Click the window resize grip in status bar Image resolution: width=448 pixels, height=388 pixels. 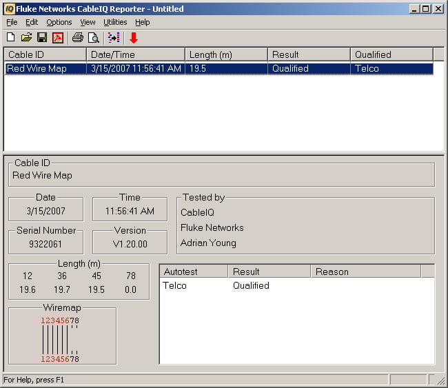point(441,380)
